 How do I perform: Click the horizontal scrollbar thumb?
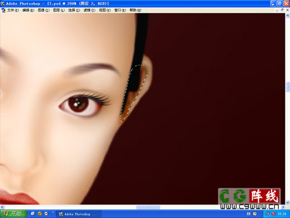(x=148, y=207)
